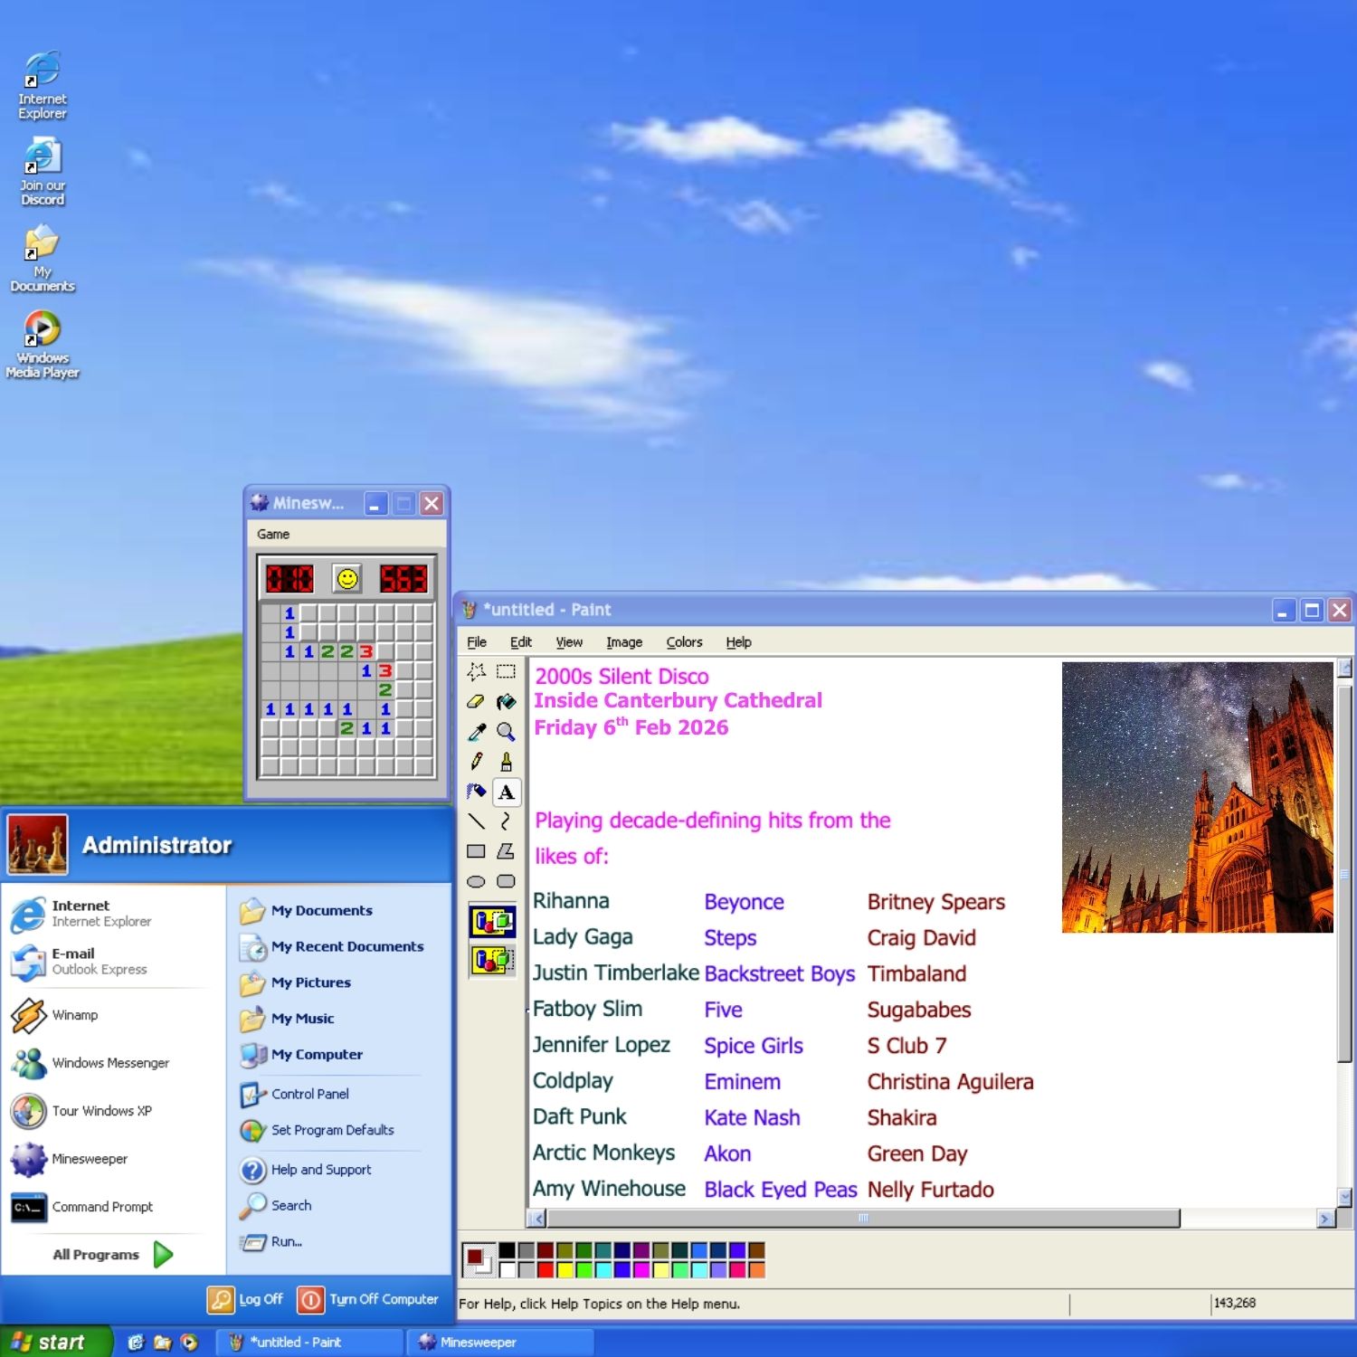Activate the Fill With Color bucket tool
Image resolution: width=1357 pixels, height=1357 pixels.
(507, 701)
